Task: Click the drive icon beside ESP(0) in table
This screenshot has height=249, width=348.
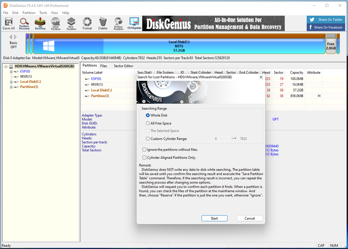Action: (x=87, y=79)
